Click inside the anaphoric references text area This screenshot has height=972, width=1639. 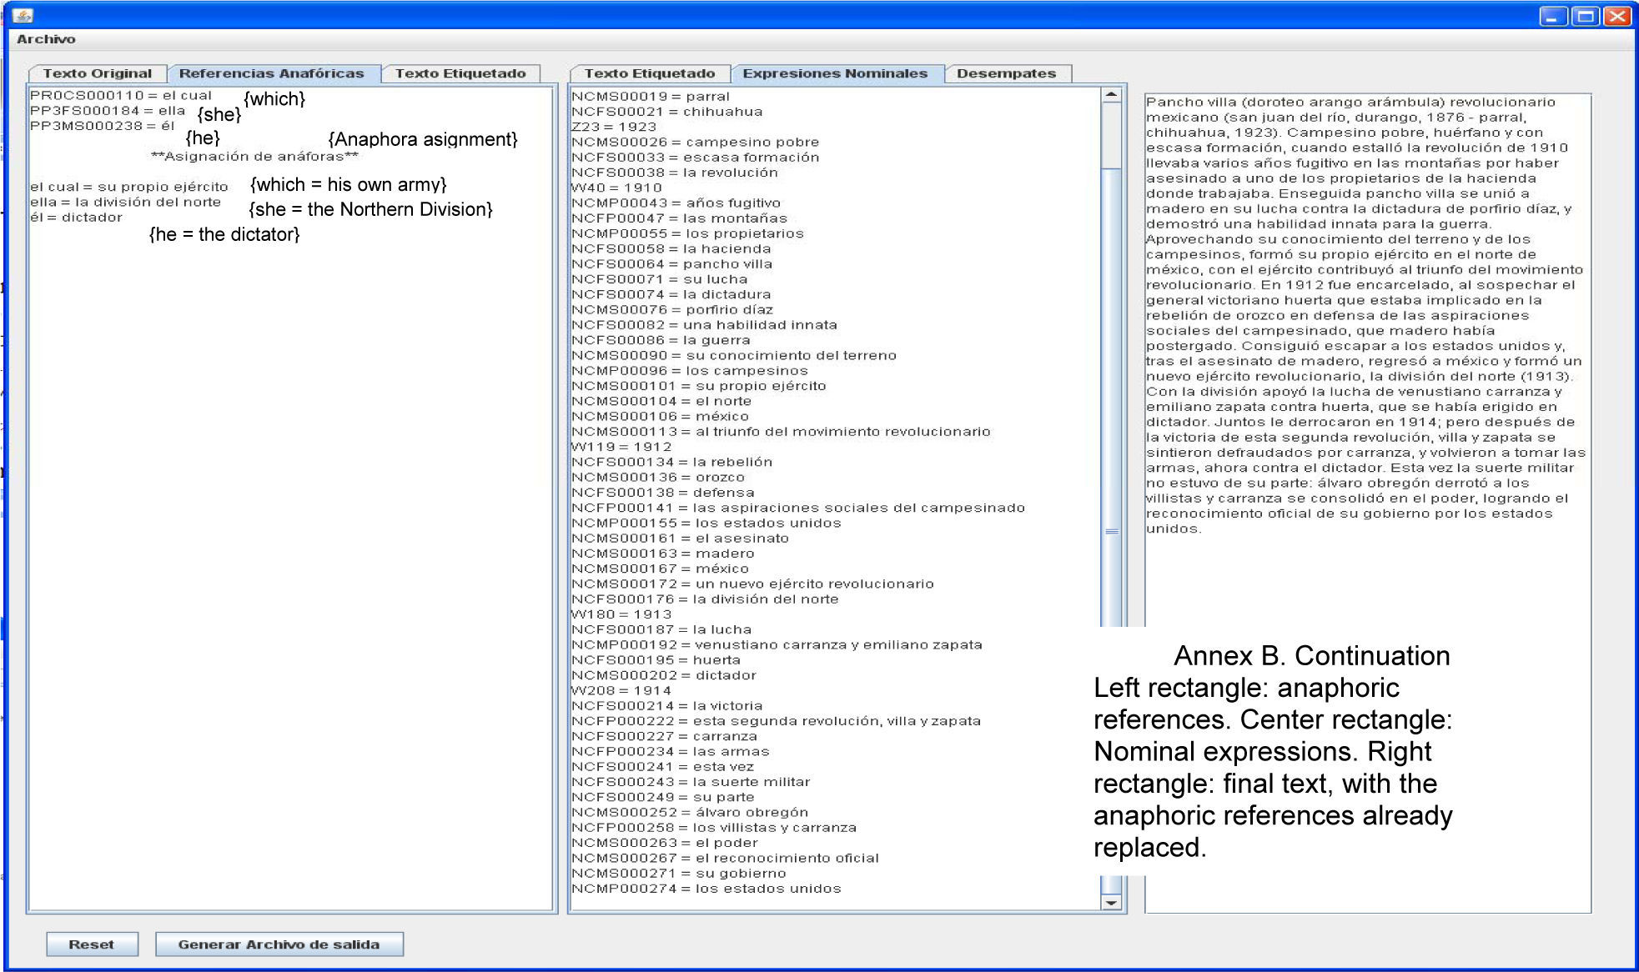click(x=292, y=542)
